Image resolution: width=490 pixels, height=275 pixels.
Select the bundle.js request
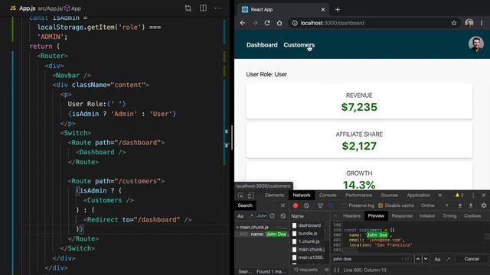308,233
